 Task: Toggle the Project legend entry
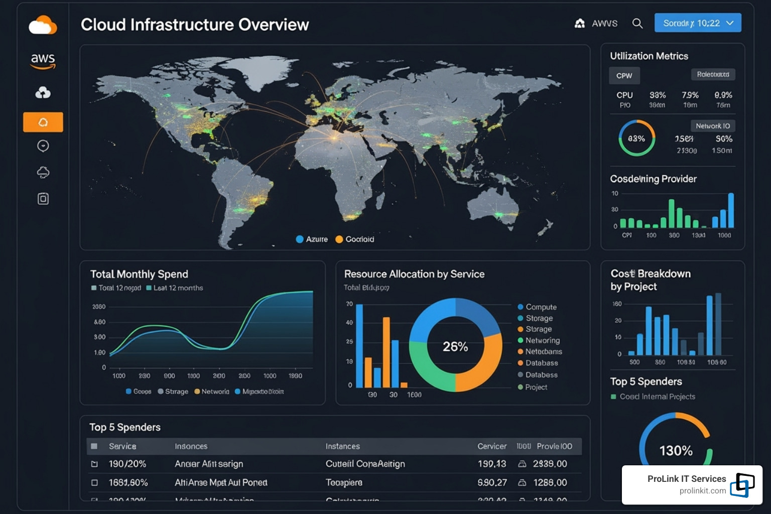(x=533, y=387)
